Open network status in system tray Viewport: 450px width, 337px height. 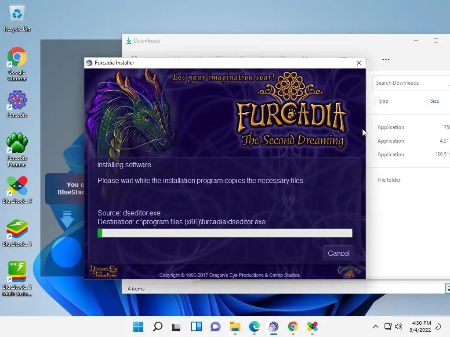tap(388, 326)
